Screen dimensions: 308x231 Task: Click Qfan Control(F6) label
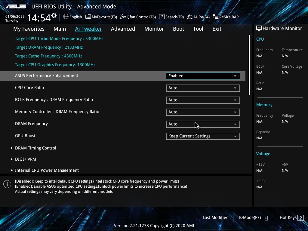coord(141,17)
